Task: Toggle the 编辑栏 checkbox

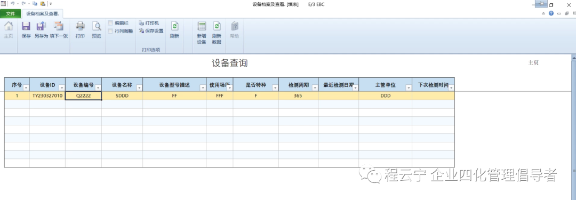Action: click(110, 23)
